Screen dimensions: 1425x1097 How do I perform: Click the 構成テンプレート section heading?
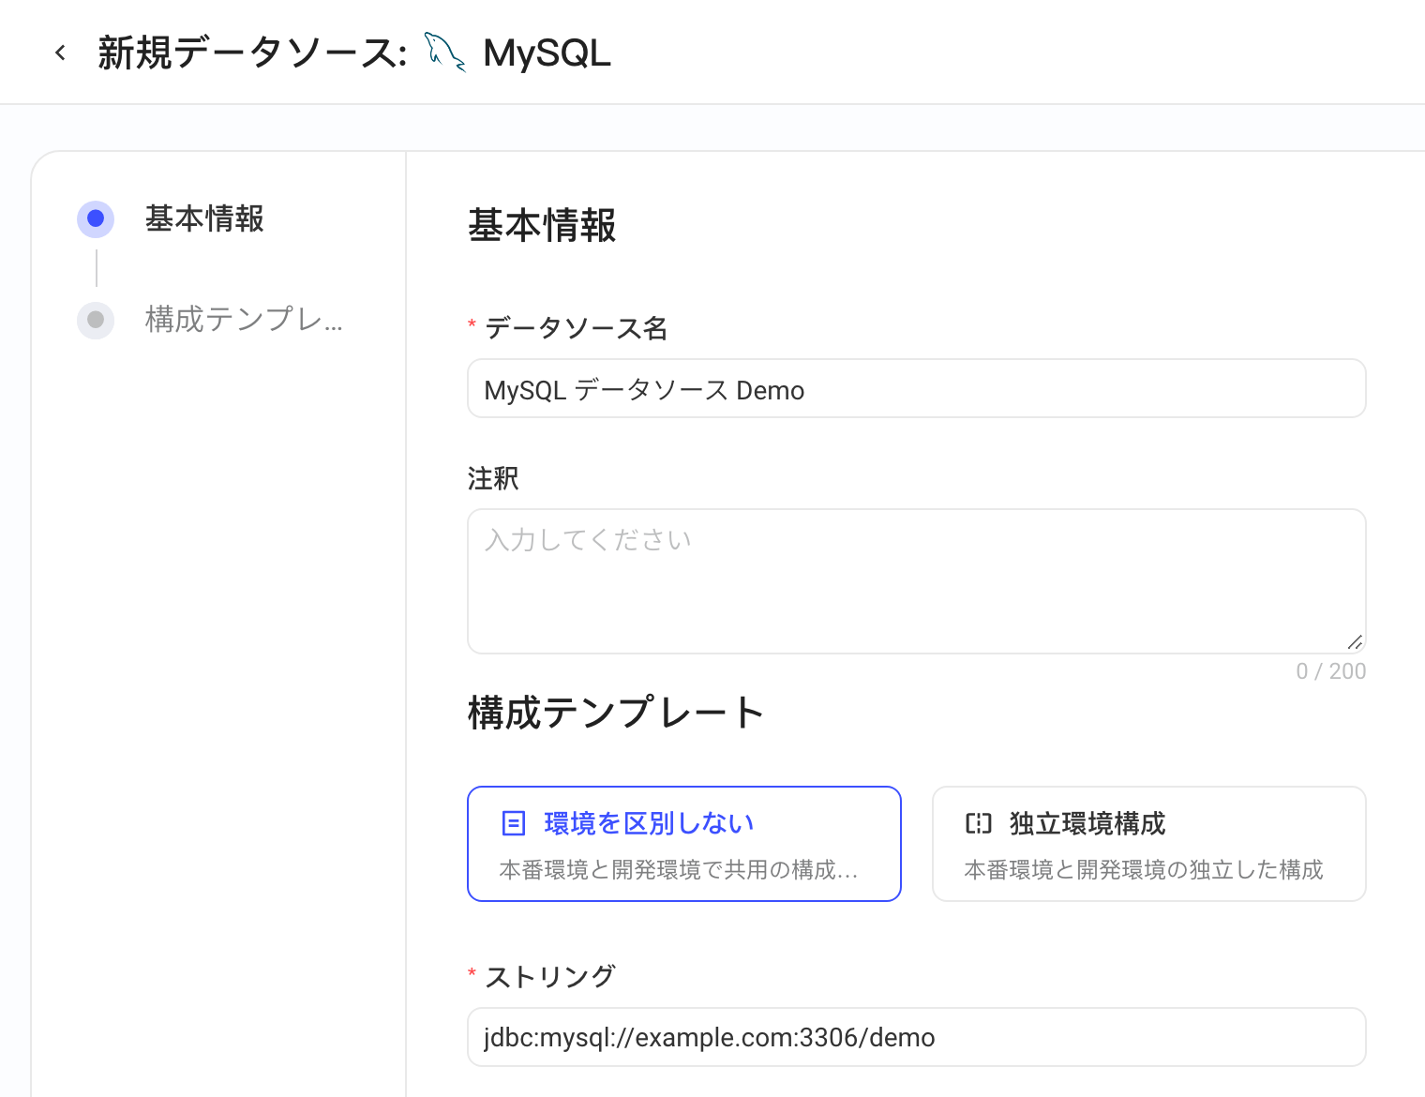[x=616, y=713]
